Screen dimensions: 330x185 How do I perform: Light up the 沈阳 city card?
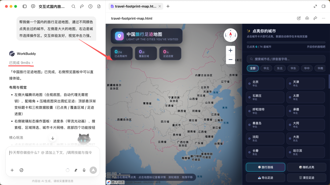coord(265,138)
